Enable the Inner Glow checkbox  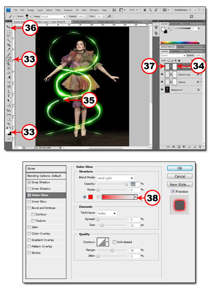(29, 202)
